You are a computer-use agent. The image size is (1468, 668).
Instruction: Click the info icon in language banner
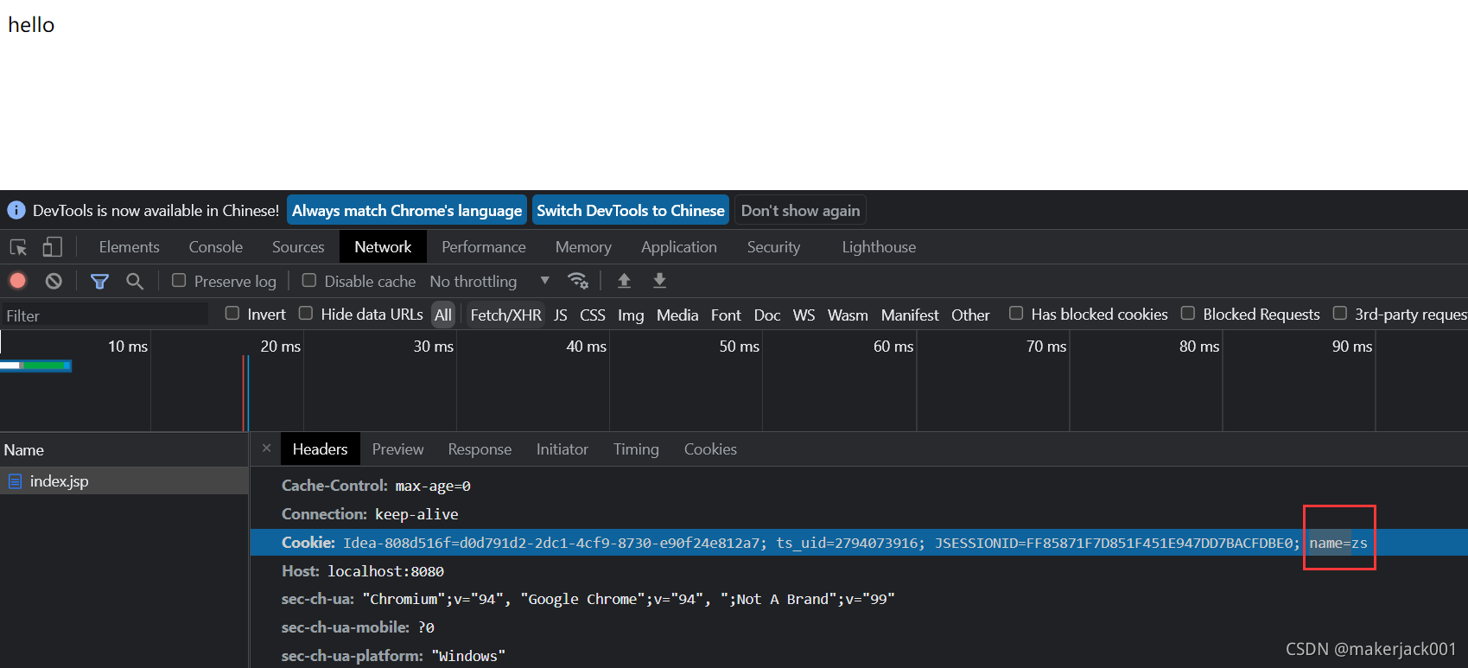click(x=16, y=210)
